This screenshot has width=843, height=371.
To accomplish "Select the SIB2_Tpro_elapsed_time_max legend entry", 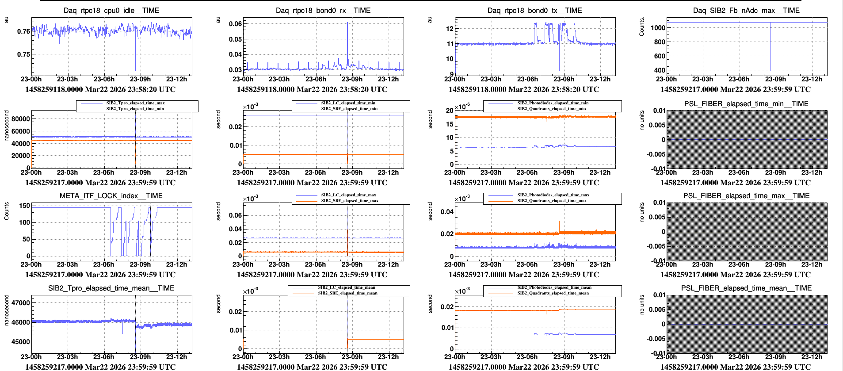I will click(x=135, y=103).
